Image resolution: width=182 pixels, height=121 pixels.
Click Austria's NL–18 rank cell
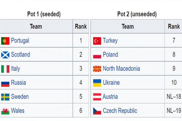pyautogui.click(x=174, y=96)
